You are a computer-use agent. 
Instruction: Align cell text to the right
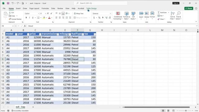tap(63, 18)
